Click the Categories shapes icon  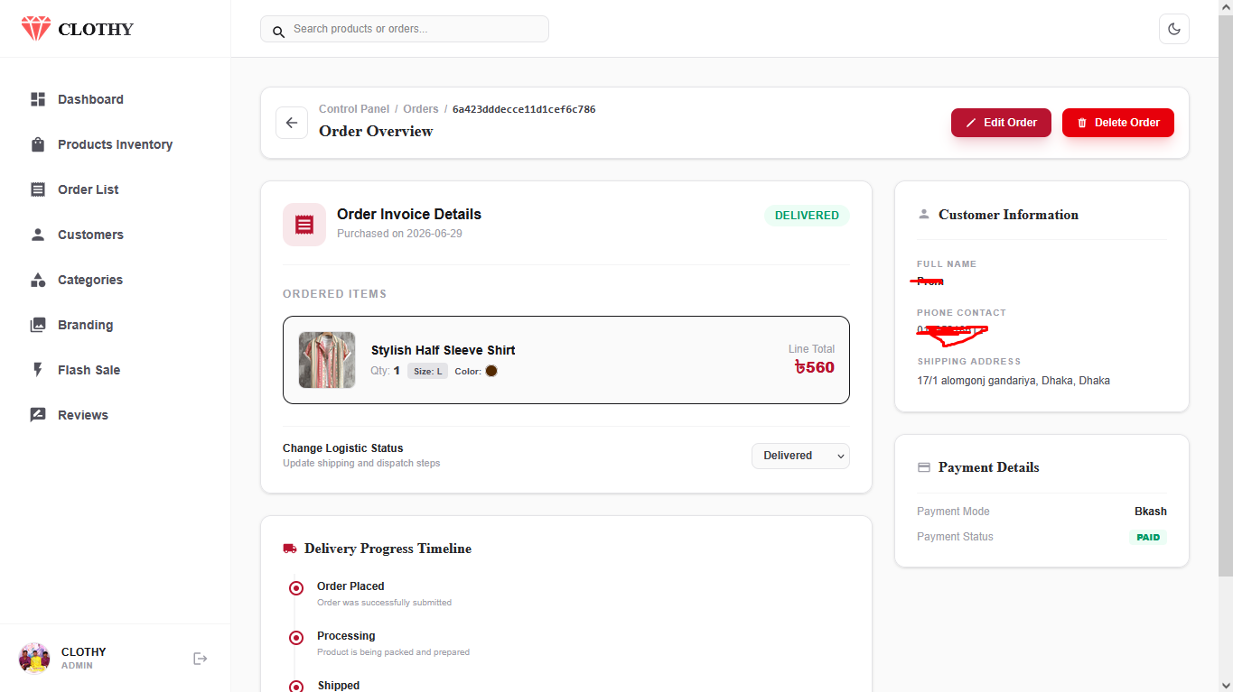point(38,280)
